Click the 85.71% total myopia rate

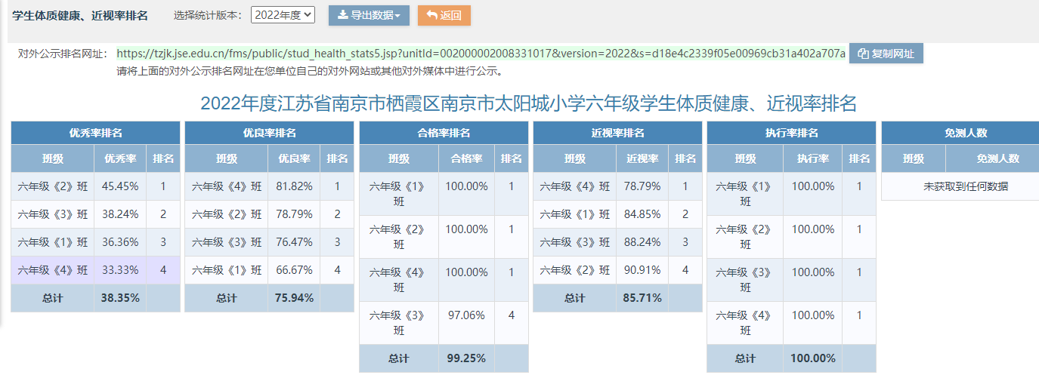642,298
